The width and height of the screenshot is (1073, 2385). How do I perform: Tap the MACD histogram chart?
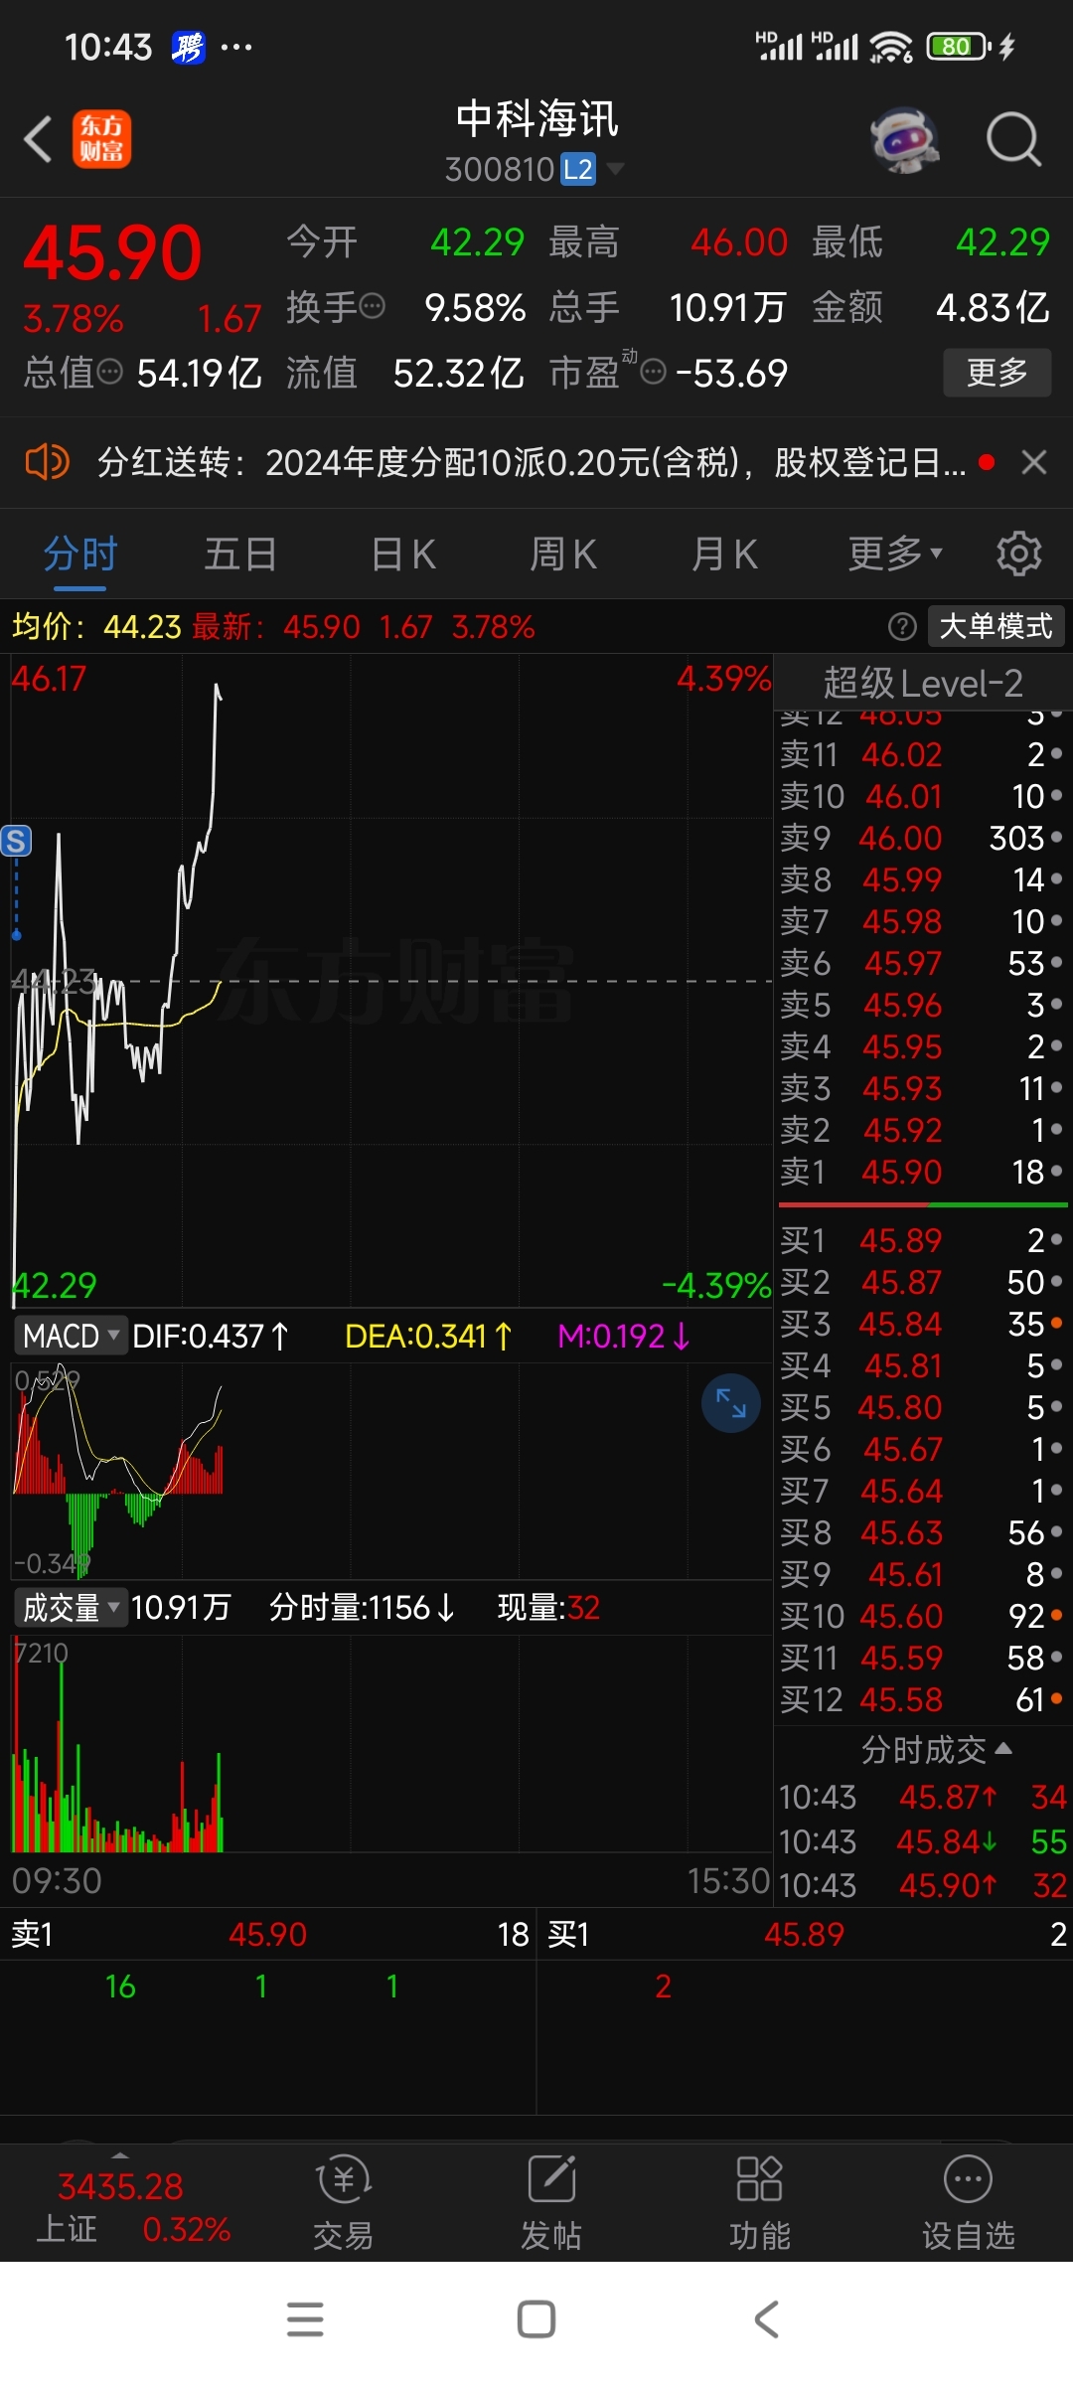391,1471
